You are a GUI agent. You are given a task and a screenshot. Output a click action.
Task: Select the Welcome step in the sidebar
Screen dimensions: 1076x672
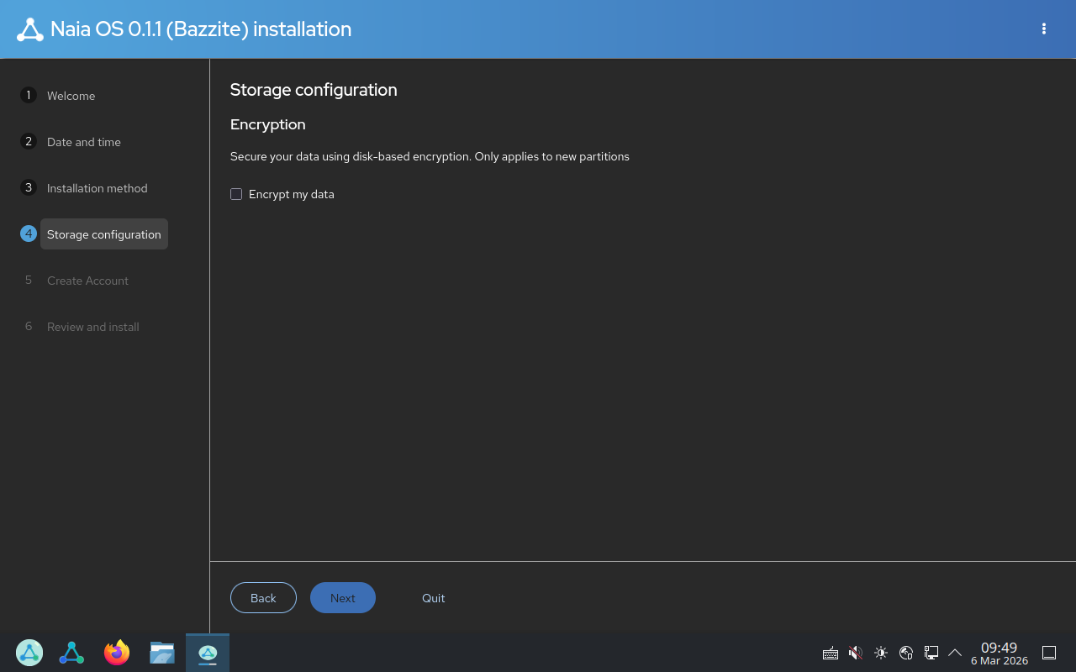(x=71, y=95)
